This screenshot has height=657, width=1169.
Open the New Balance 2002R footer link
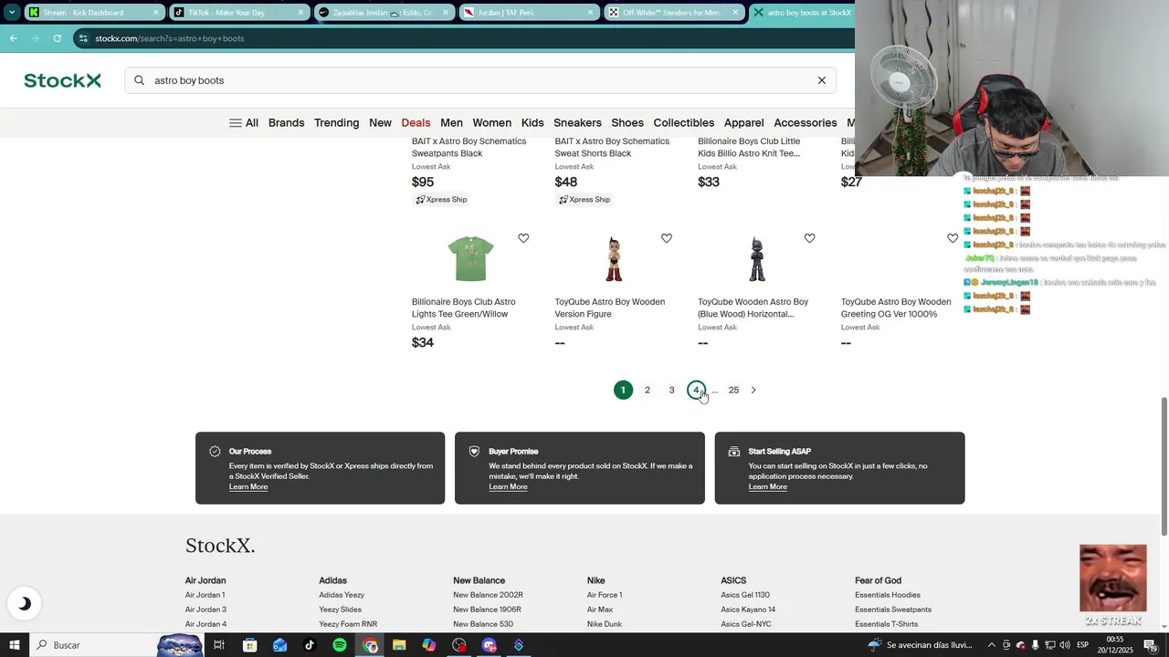pyautogui.click(x=488, y=595)
